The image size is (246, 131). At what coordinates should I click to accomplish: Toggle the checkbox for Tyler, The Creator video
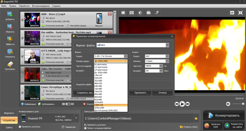coord(22,75)
